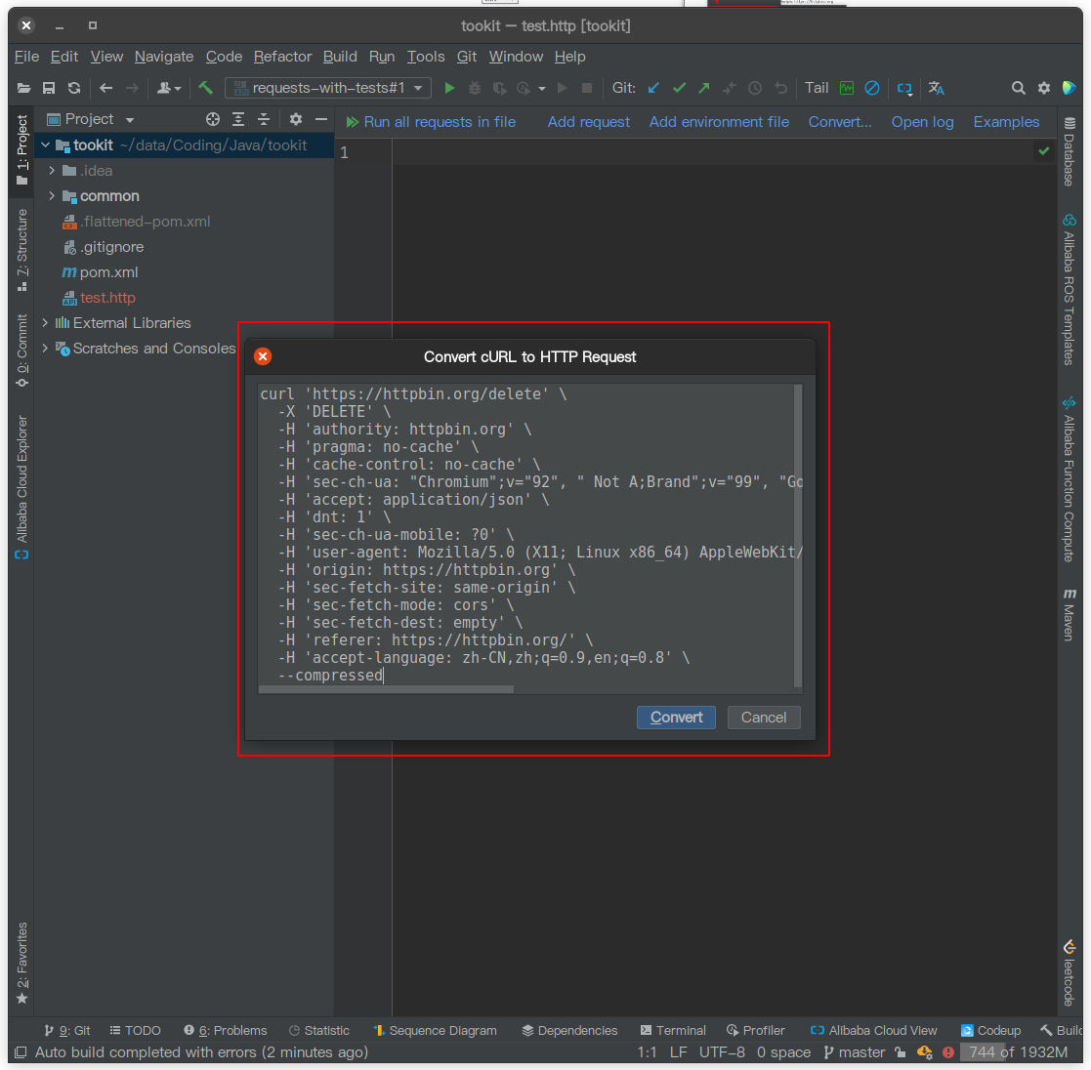Click Collapse All icon in Project panel
The image size is (1091, 1070).
pos(264,119)
